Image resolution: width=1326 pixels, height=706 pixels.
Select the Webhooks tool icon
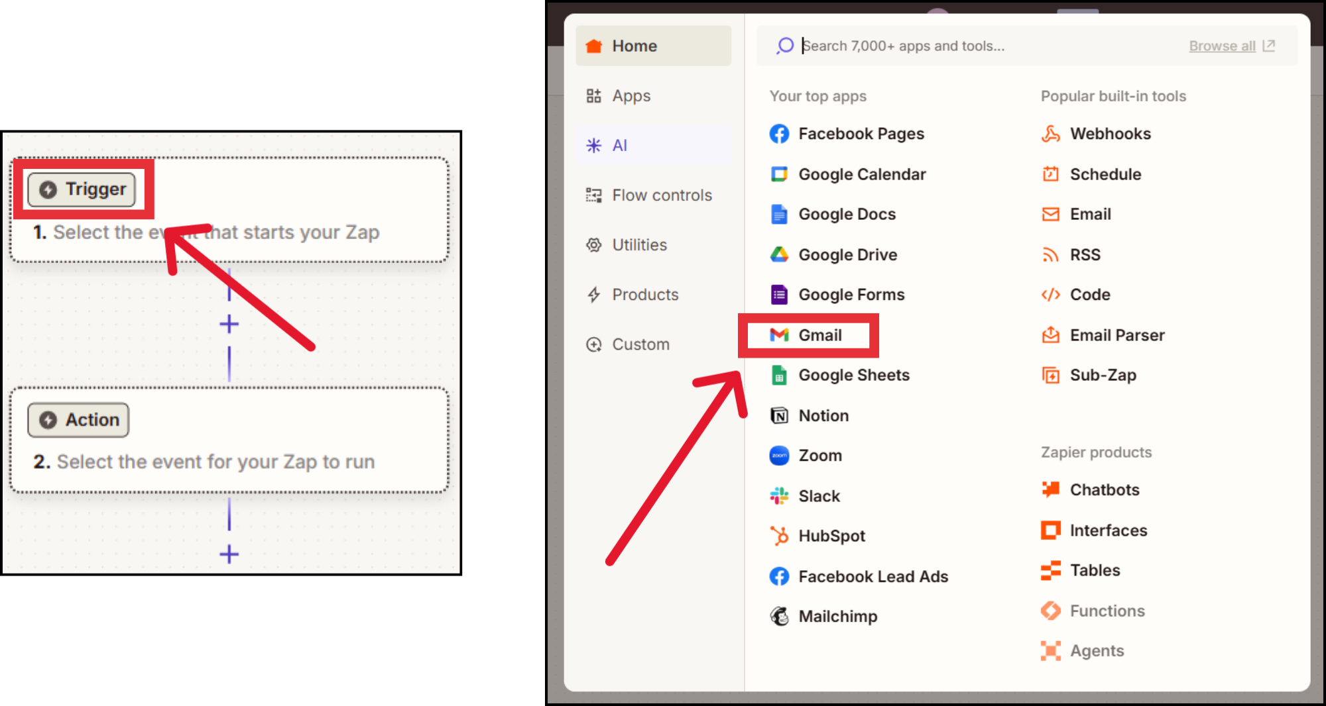coord(1050,134)
